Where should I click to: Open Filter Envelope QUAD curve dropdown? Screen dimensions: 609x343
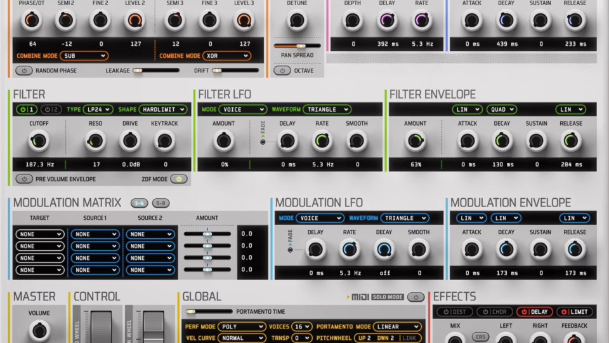point(501,110)
